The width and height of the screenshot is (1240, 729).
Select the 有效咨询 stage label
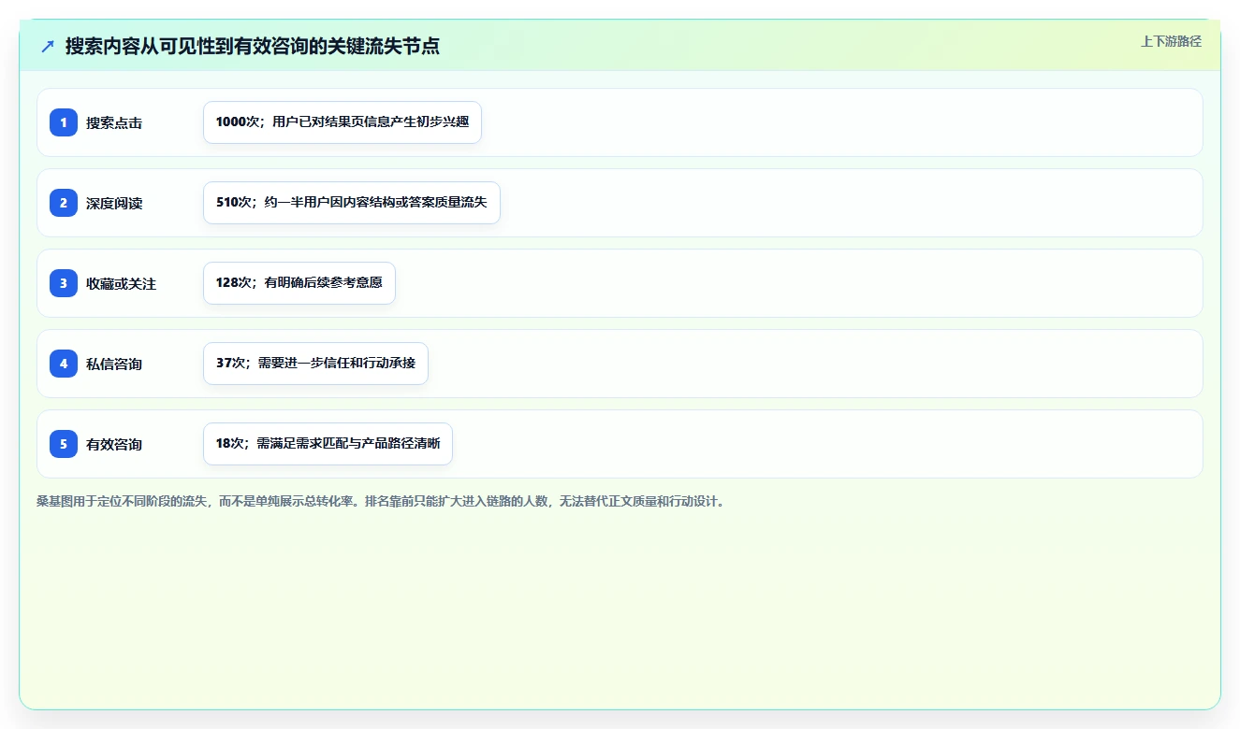(114, 444)
